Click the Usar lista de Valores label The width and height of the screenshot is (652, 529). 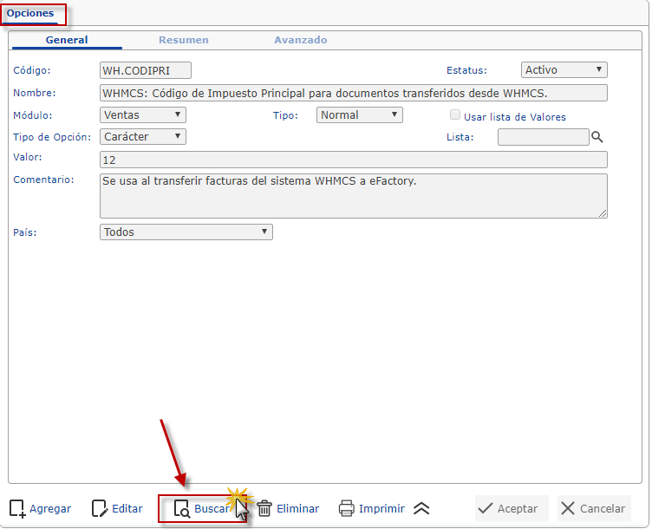click(x=515, y=117)
